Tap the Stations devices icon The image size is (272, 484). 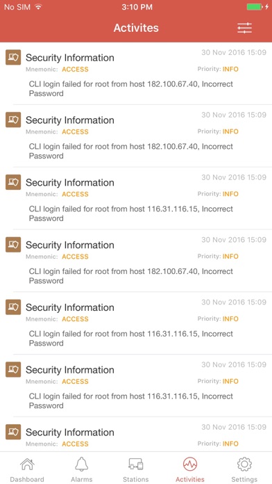click(136, 465)
